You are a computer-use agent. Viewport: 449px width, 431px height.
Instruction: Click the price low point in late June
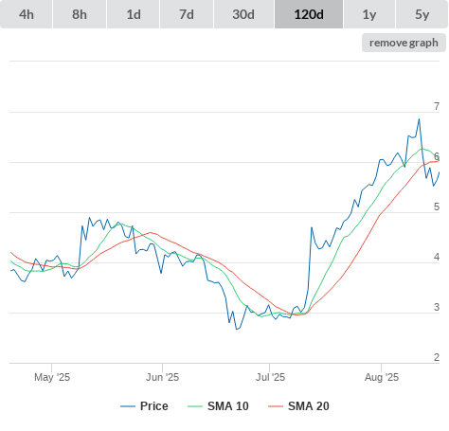coord(237,329)
